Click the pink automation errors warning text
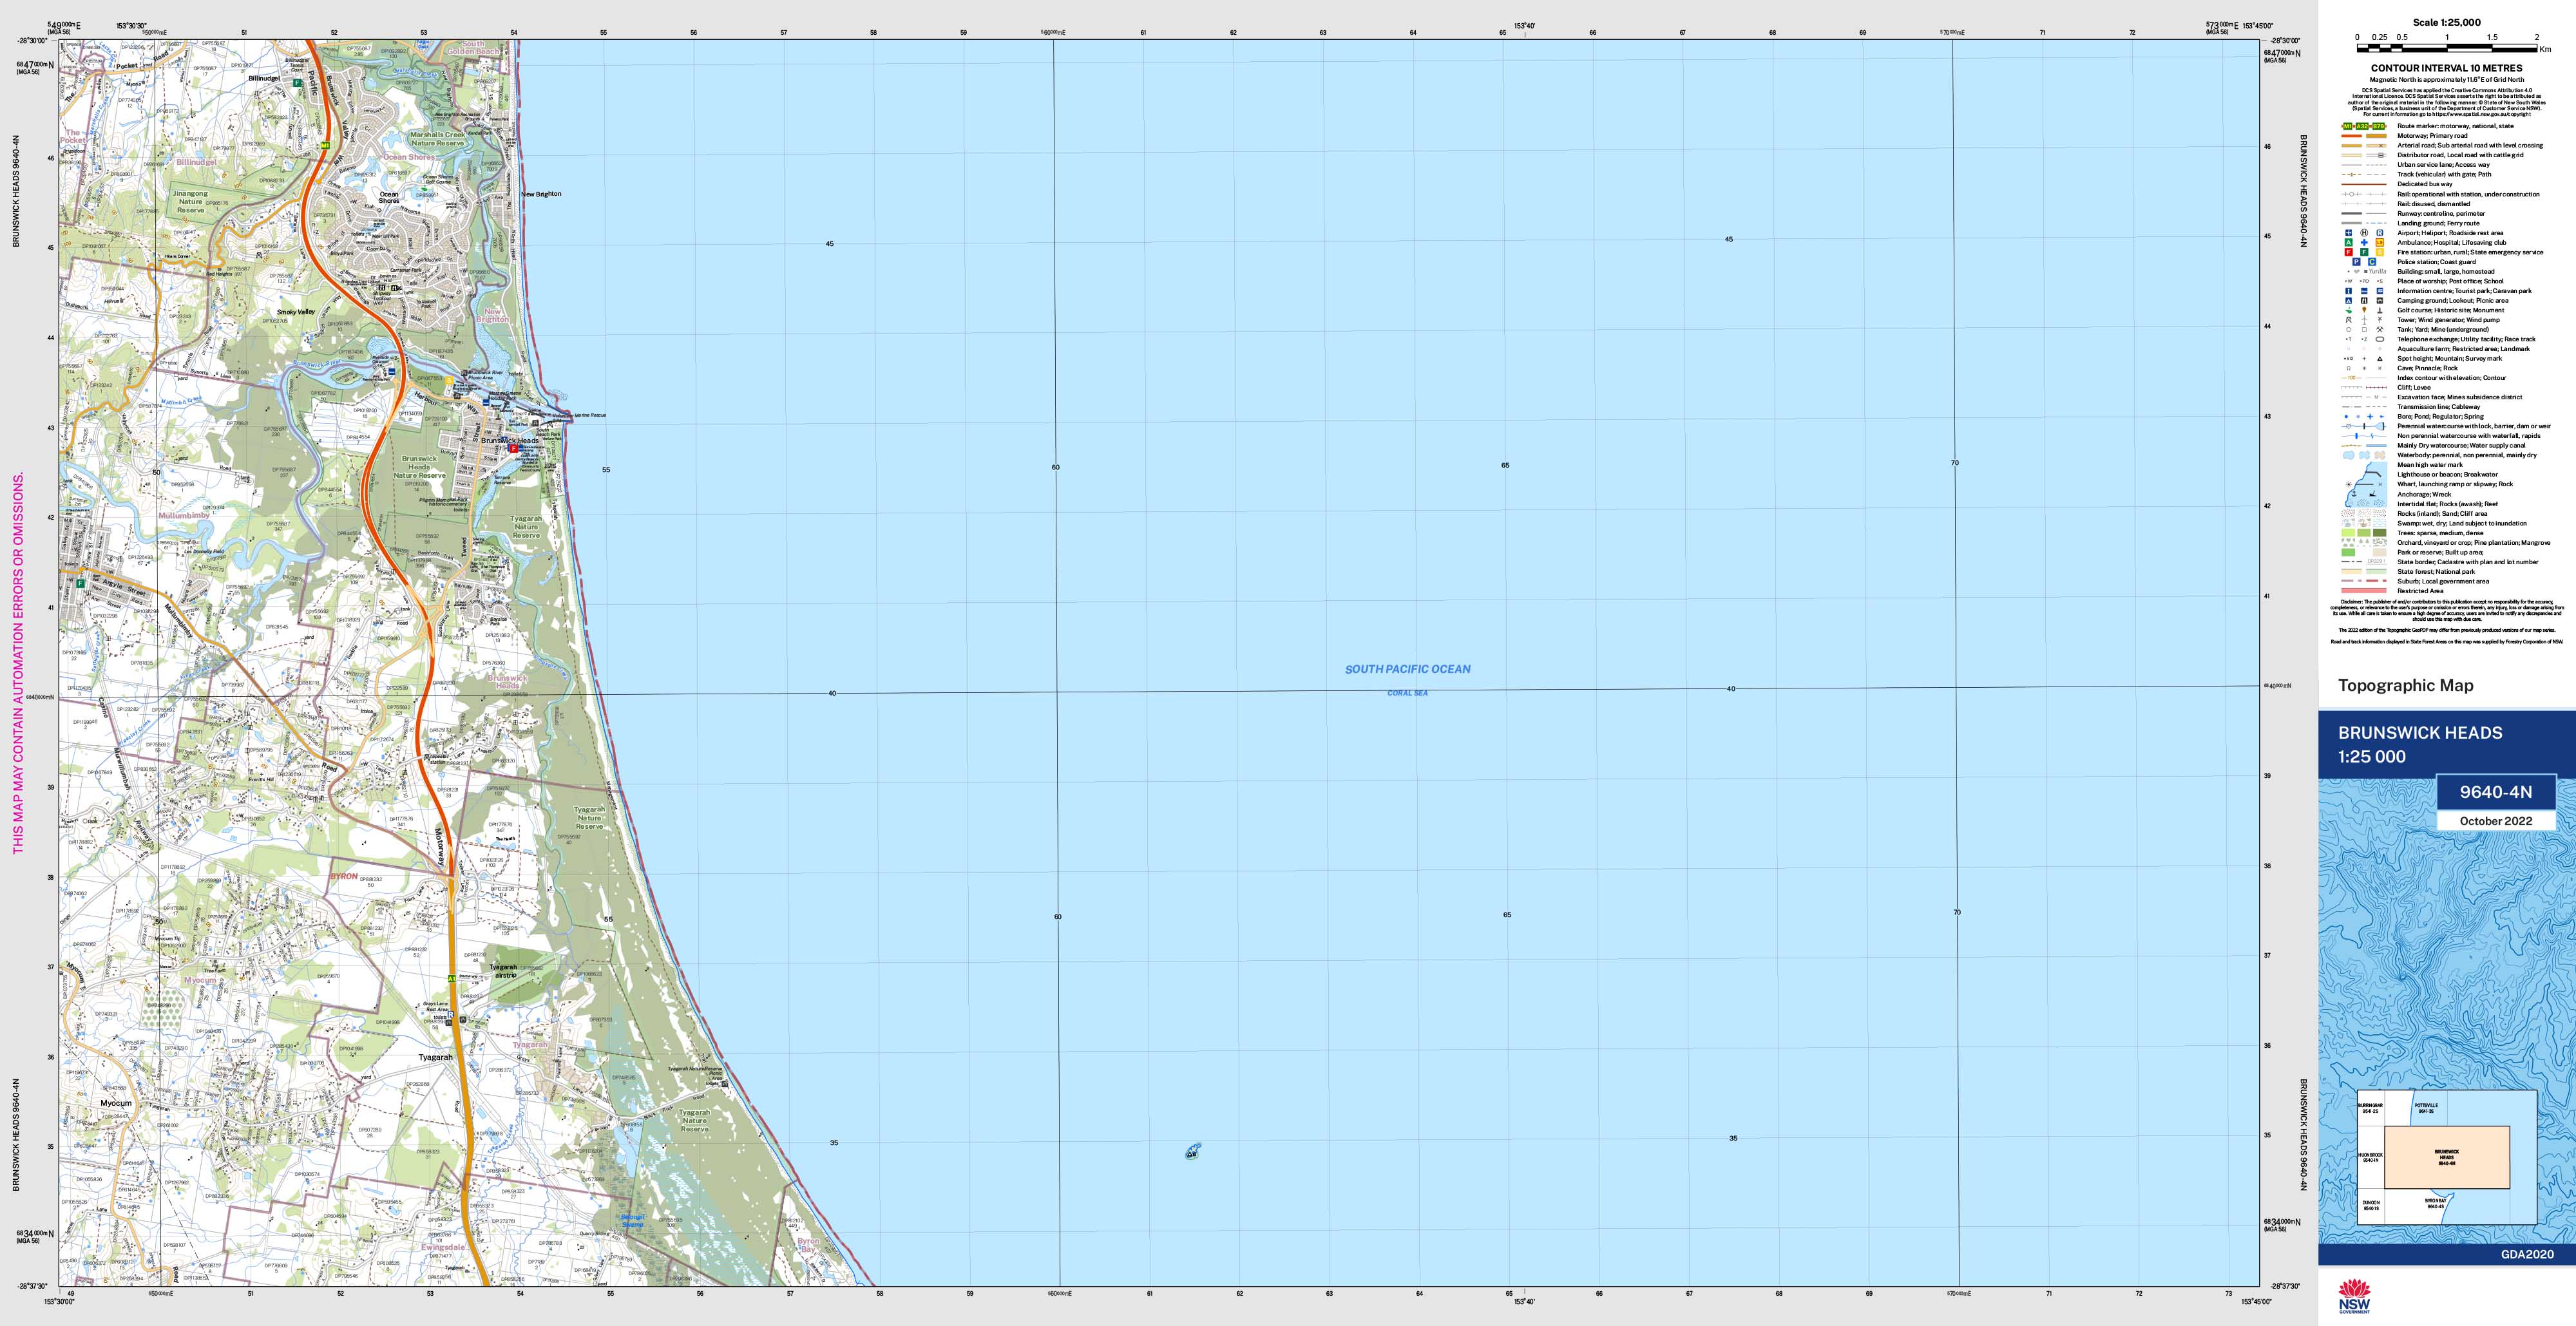 tap(17, 663)
